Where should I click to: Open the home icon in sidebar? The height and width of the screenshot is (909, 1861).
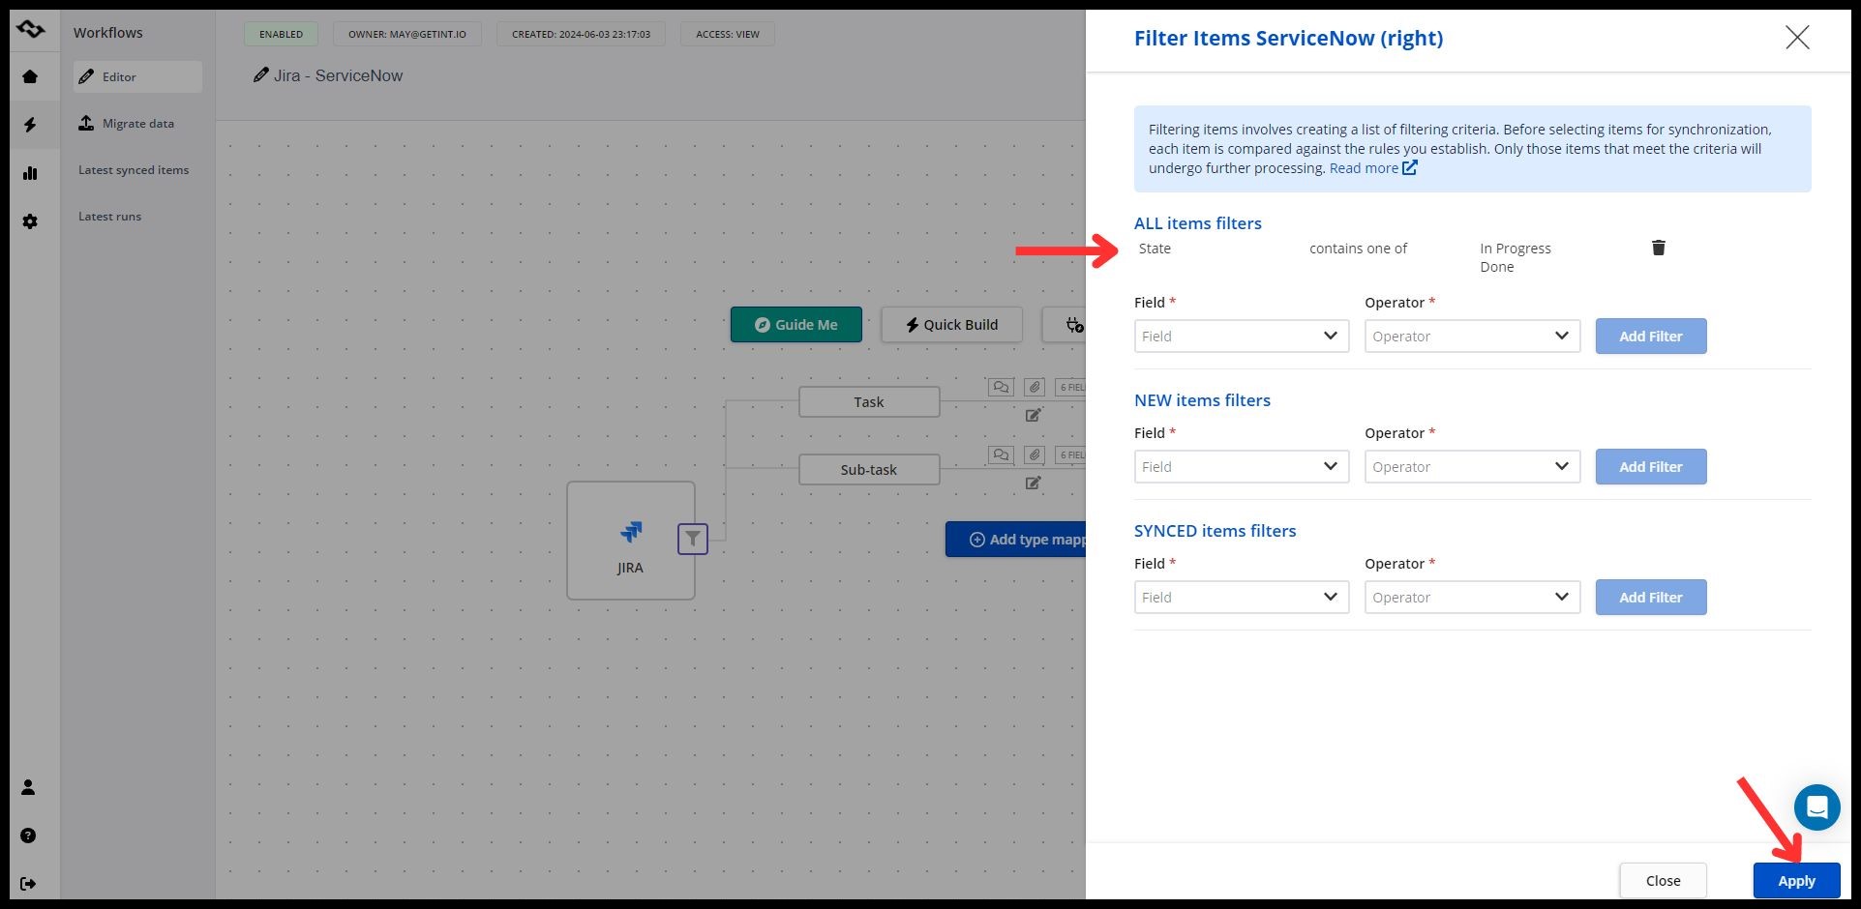pos(30,76)
